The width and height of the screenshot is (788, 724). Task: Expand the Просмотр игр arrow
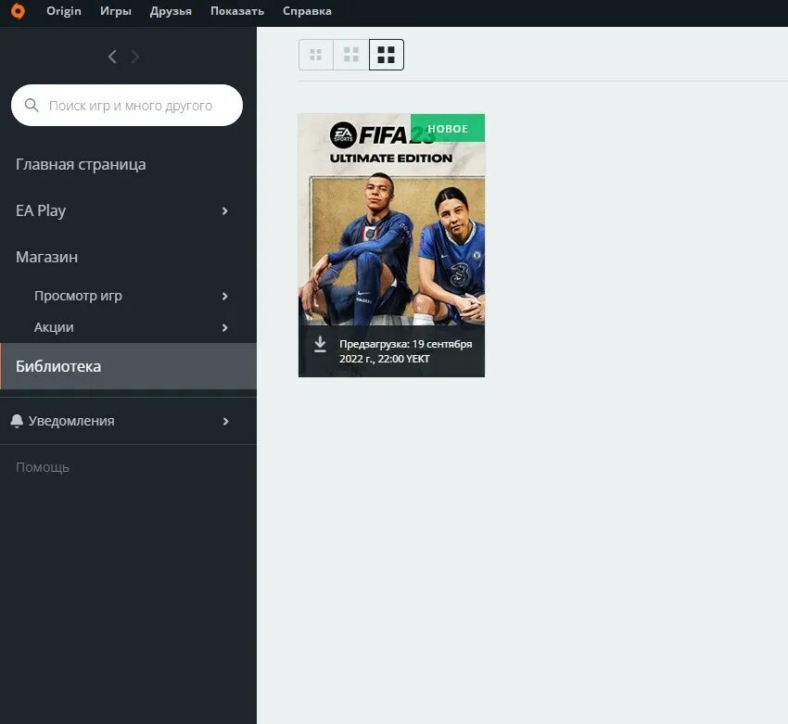(x=224, y=297)
